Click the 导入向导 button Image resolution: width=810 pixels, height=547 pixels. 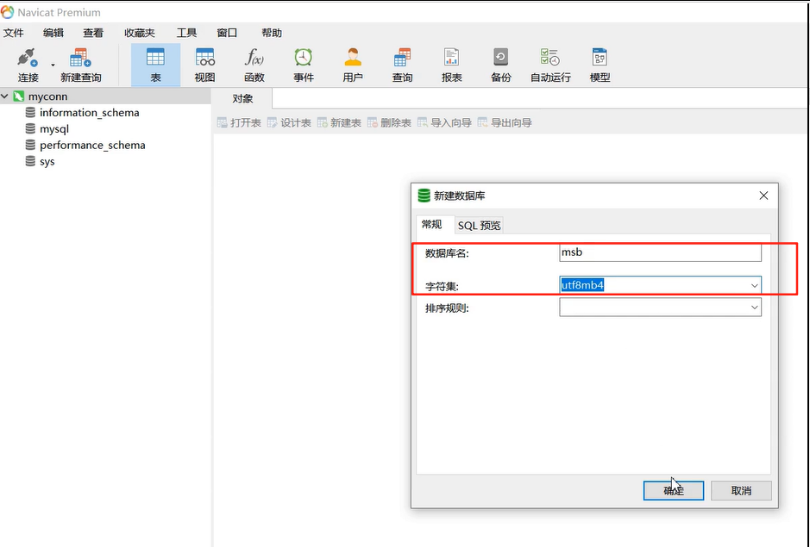pos(444,123)
